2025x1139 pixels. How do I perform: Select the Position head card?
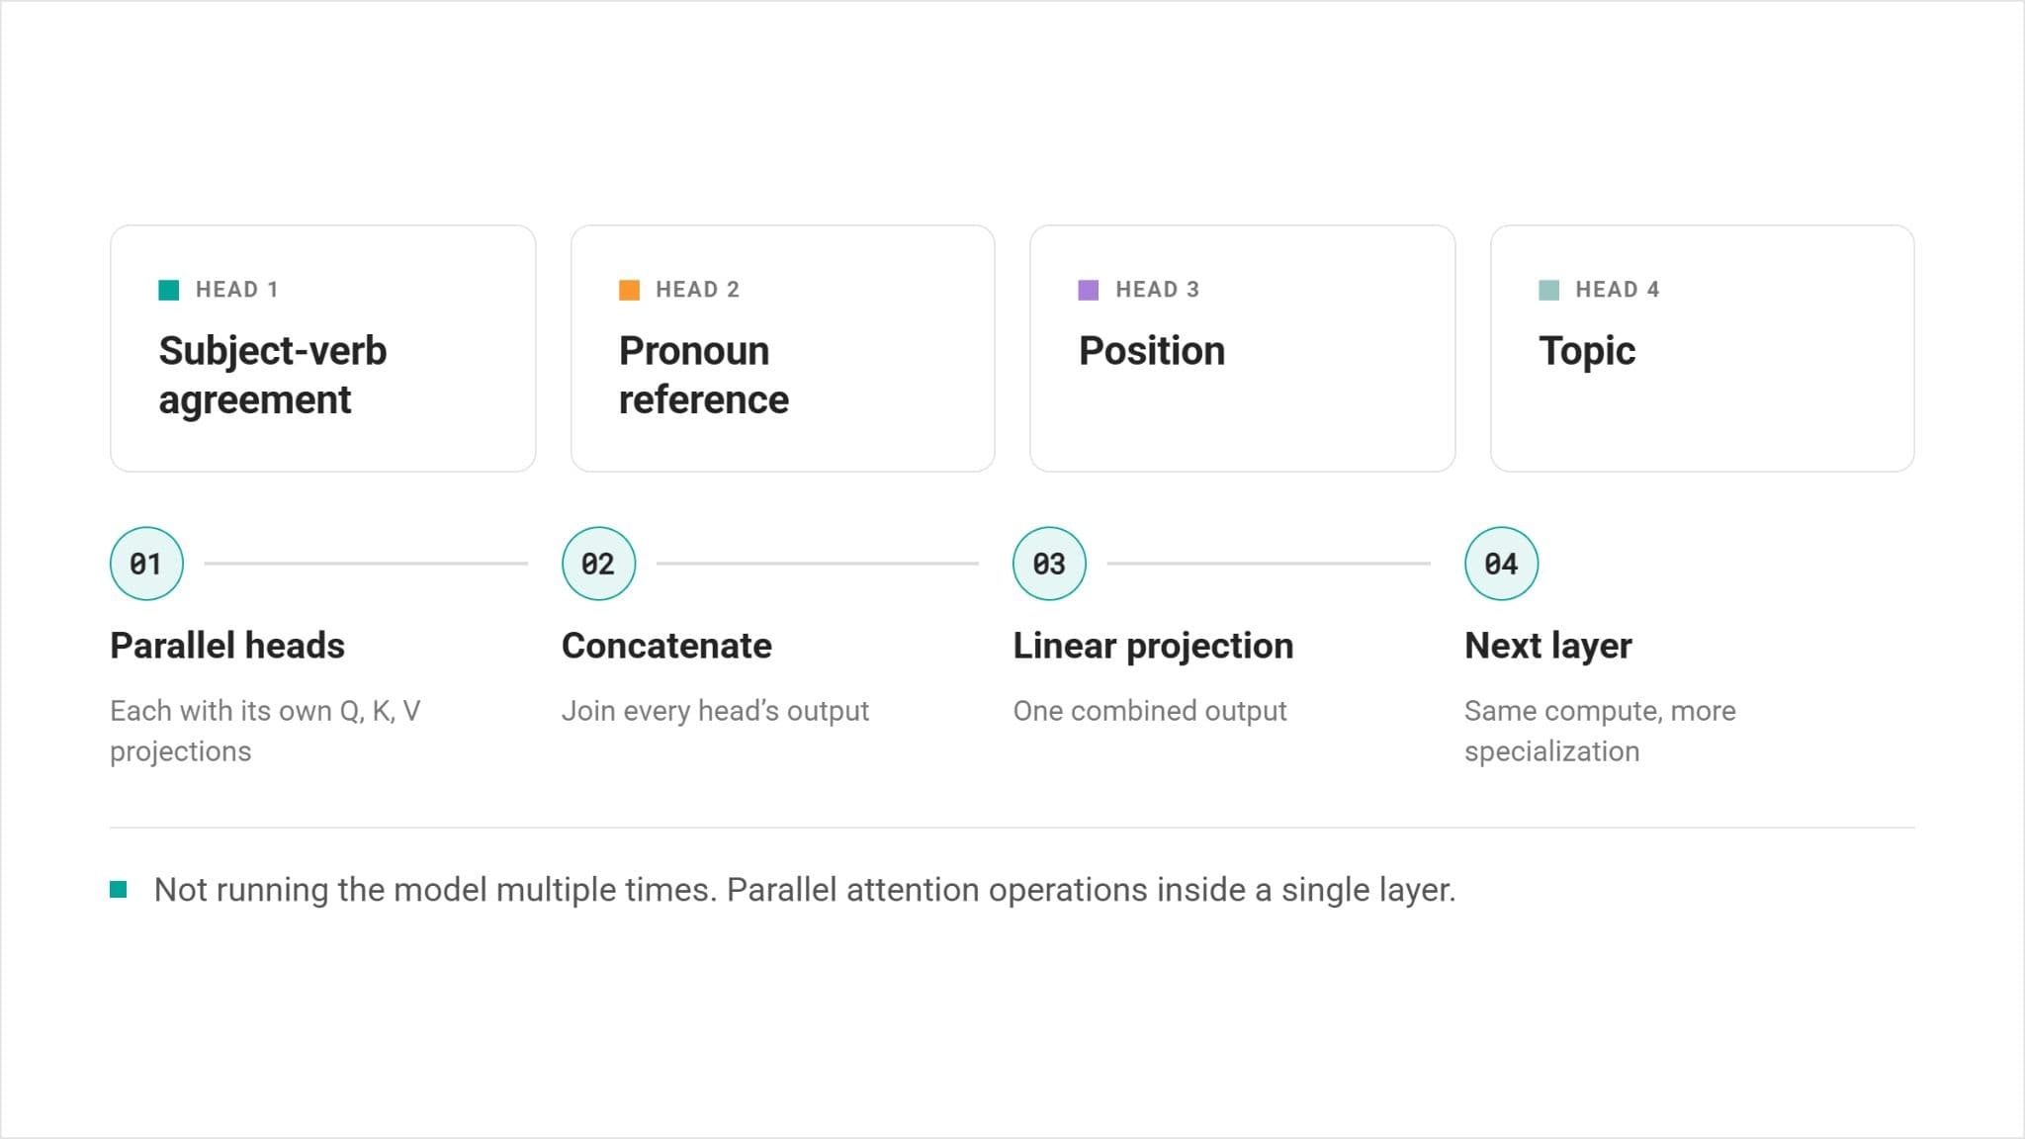tap(1243, 348)
